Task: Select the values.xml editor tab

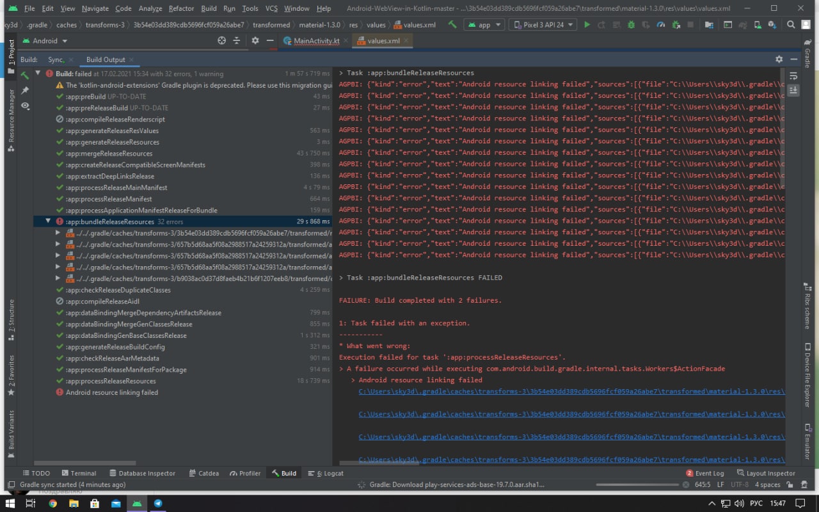Action: point(384,40)
